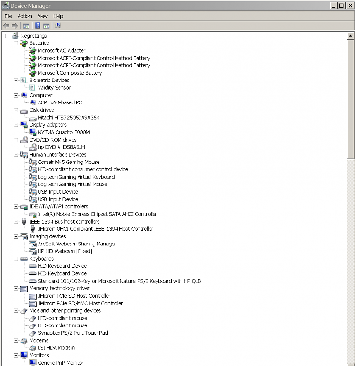Click the Intel SATA AHCI Controller icon
This screenshot has width=355, height=366.
click(x=32, y=214)
